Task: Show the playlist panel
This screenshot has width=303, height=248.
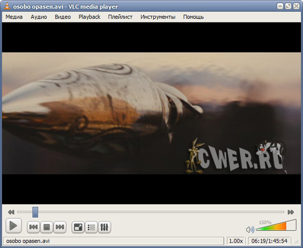Action: [91, 227]
